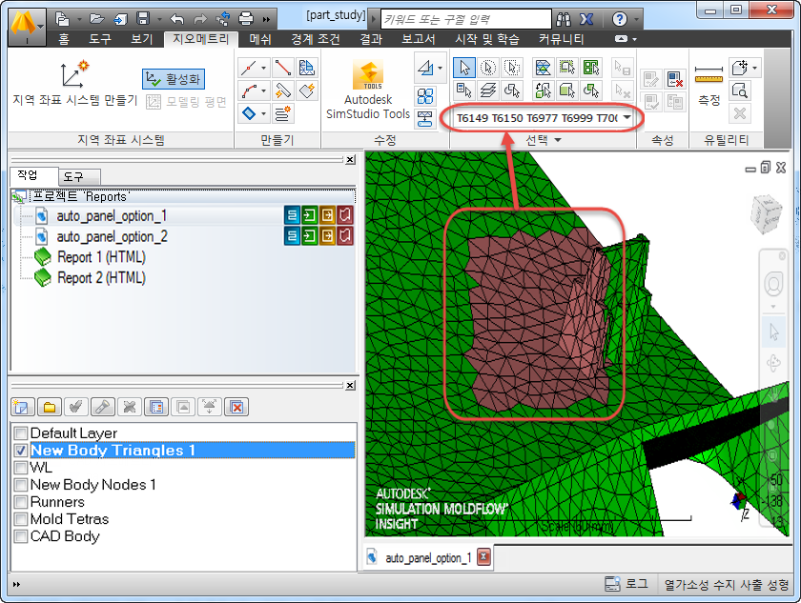
Task: Open the curve creation tool dropdown arrow
Action: pos(263,90)
